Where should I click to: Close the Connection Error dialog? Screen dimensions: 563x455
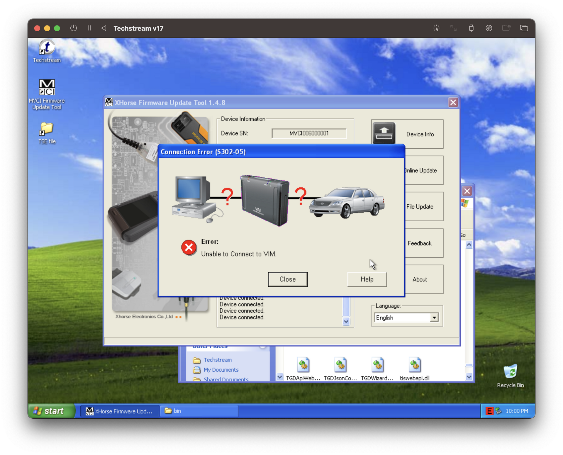(288, 279)
